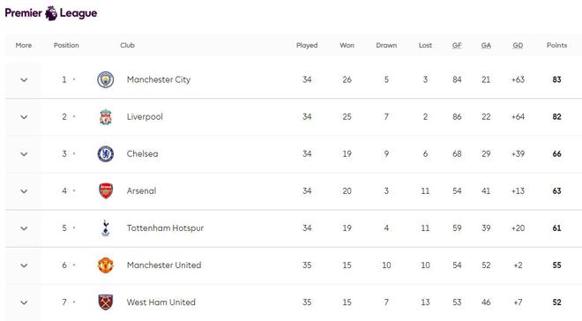Image resolution: width=582 pixels, height=321 pixels.
Task: Select the GA column header
Action: (x=486, y=45)
